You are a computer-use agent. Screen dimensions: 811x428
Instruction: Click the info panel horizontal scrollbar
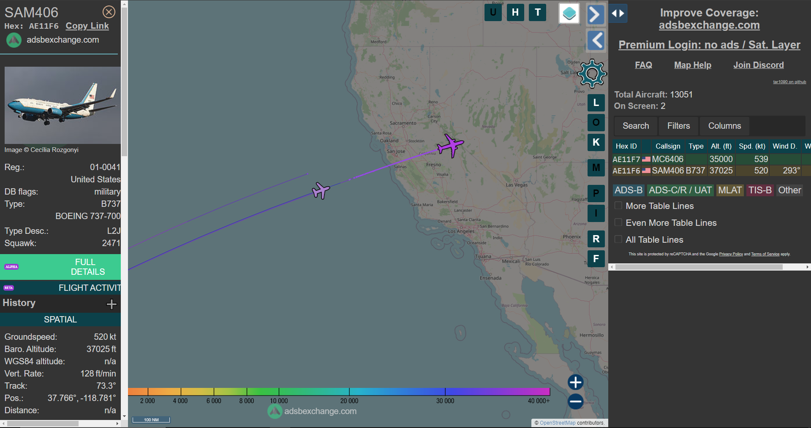tap(43, 423)
